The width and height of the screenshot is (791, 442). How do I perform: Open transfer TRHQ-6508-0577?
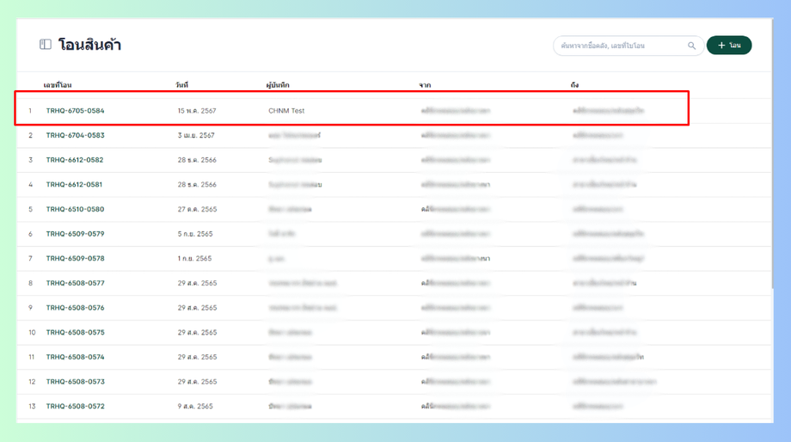pos(75,283)
